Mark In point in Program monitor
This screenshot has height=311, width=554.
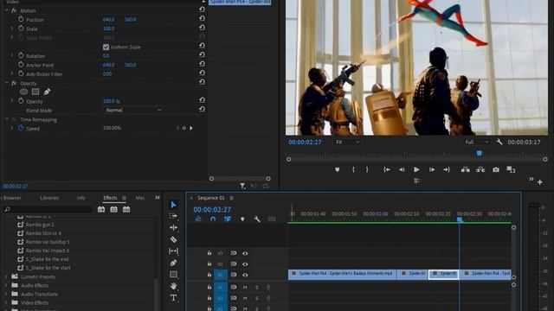353,169
